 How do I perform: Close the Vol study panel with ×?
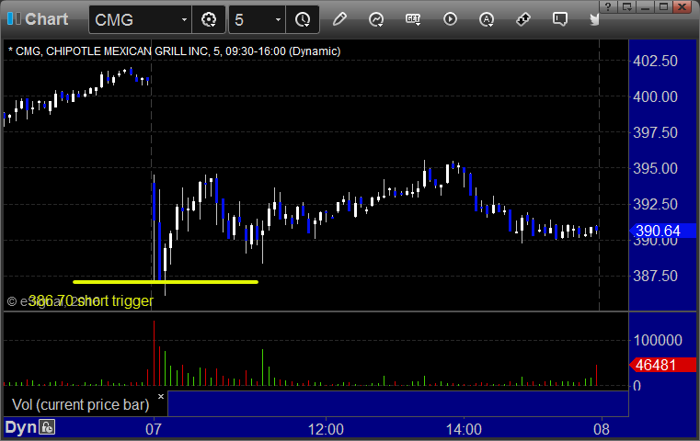pos(161,396)
